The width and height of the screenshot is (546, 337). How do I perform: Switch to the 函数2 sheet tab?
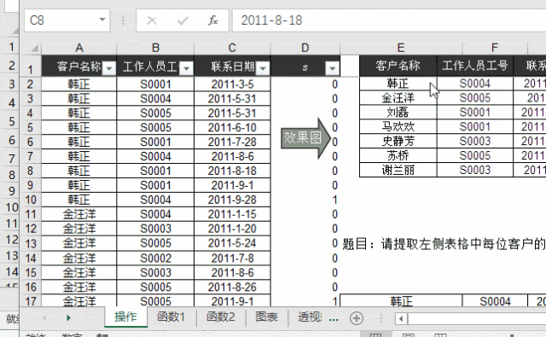pyautogui.click(x=220, y=317)
